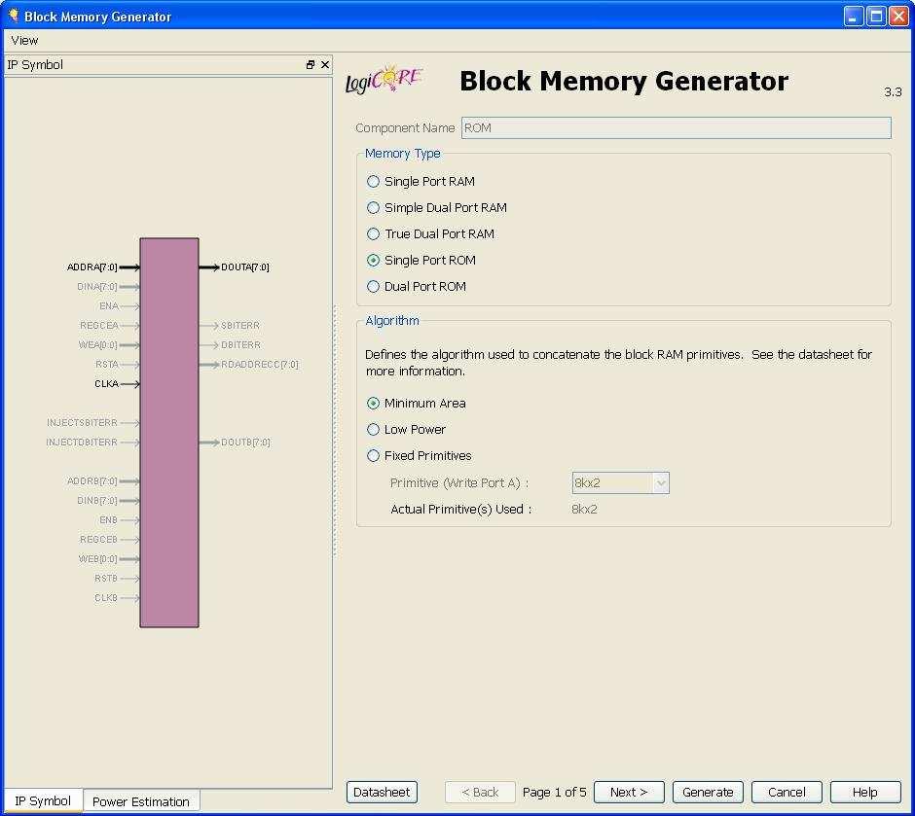Click the DINA[7:0] port label
This screenshot has width=915, height=816.
tap(97, 286)
